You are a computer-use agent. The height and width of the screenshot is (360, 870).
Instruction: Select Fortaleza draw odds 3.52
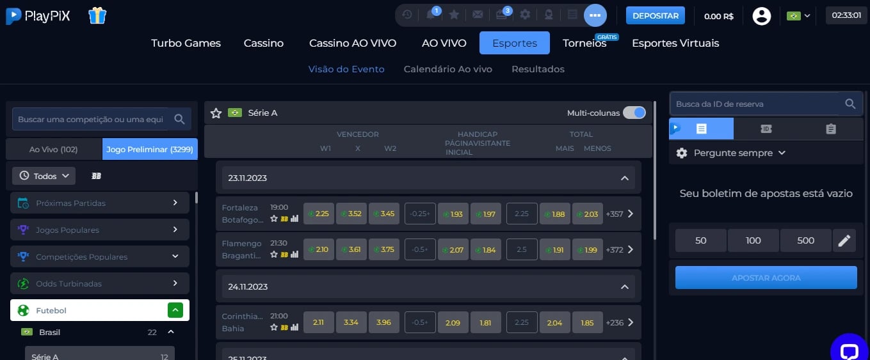pyautogui.click(x=351, y=214)
